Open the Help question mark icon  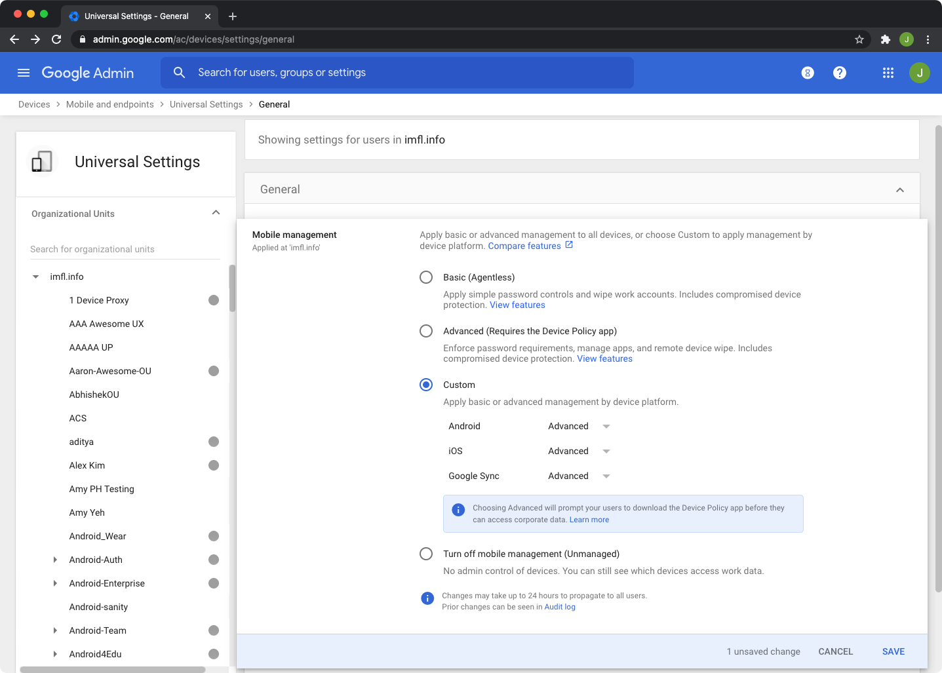[840, 73]
